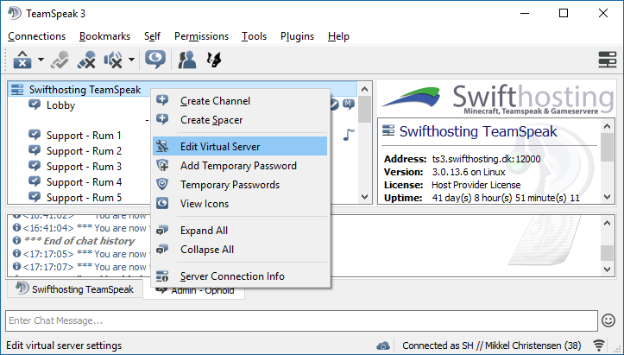Screen dimensions: 624x355
Task: Click the Expand All icon in menu
Action: [x=162, y=230]
